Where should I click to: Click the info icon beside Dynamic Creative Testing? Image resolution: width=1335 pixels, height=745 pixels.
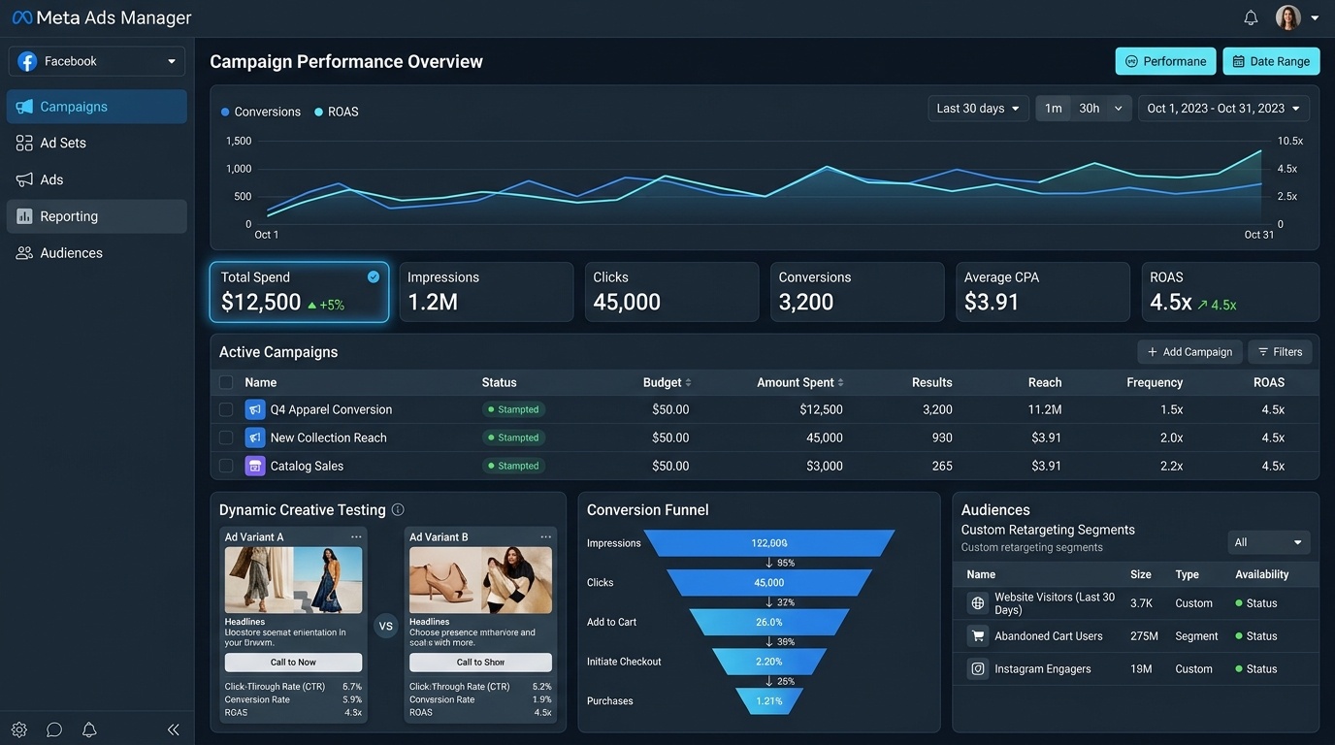tap(397, 509)
